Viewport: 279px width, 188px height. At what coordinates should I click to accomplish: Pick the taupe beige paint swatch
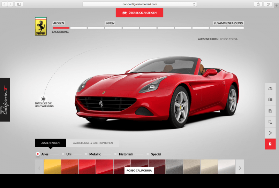click(192, 167)
